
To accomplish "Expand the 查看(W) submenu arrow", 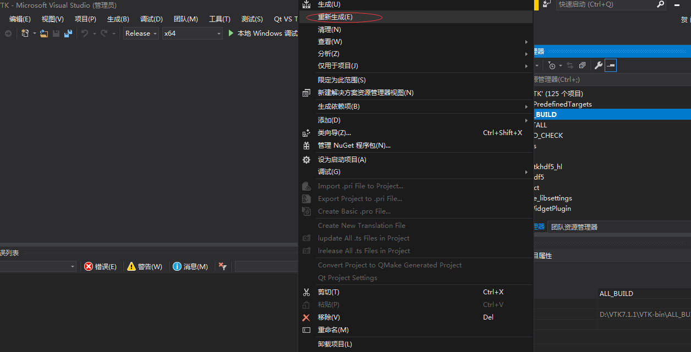I will pos(525,42).
